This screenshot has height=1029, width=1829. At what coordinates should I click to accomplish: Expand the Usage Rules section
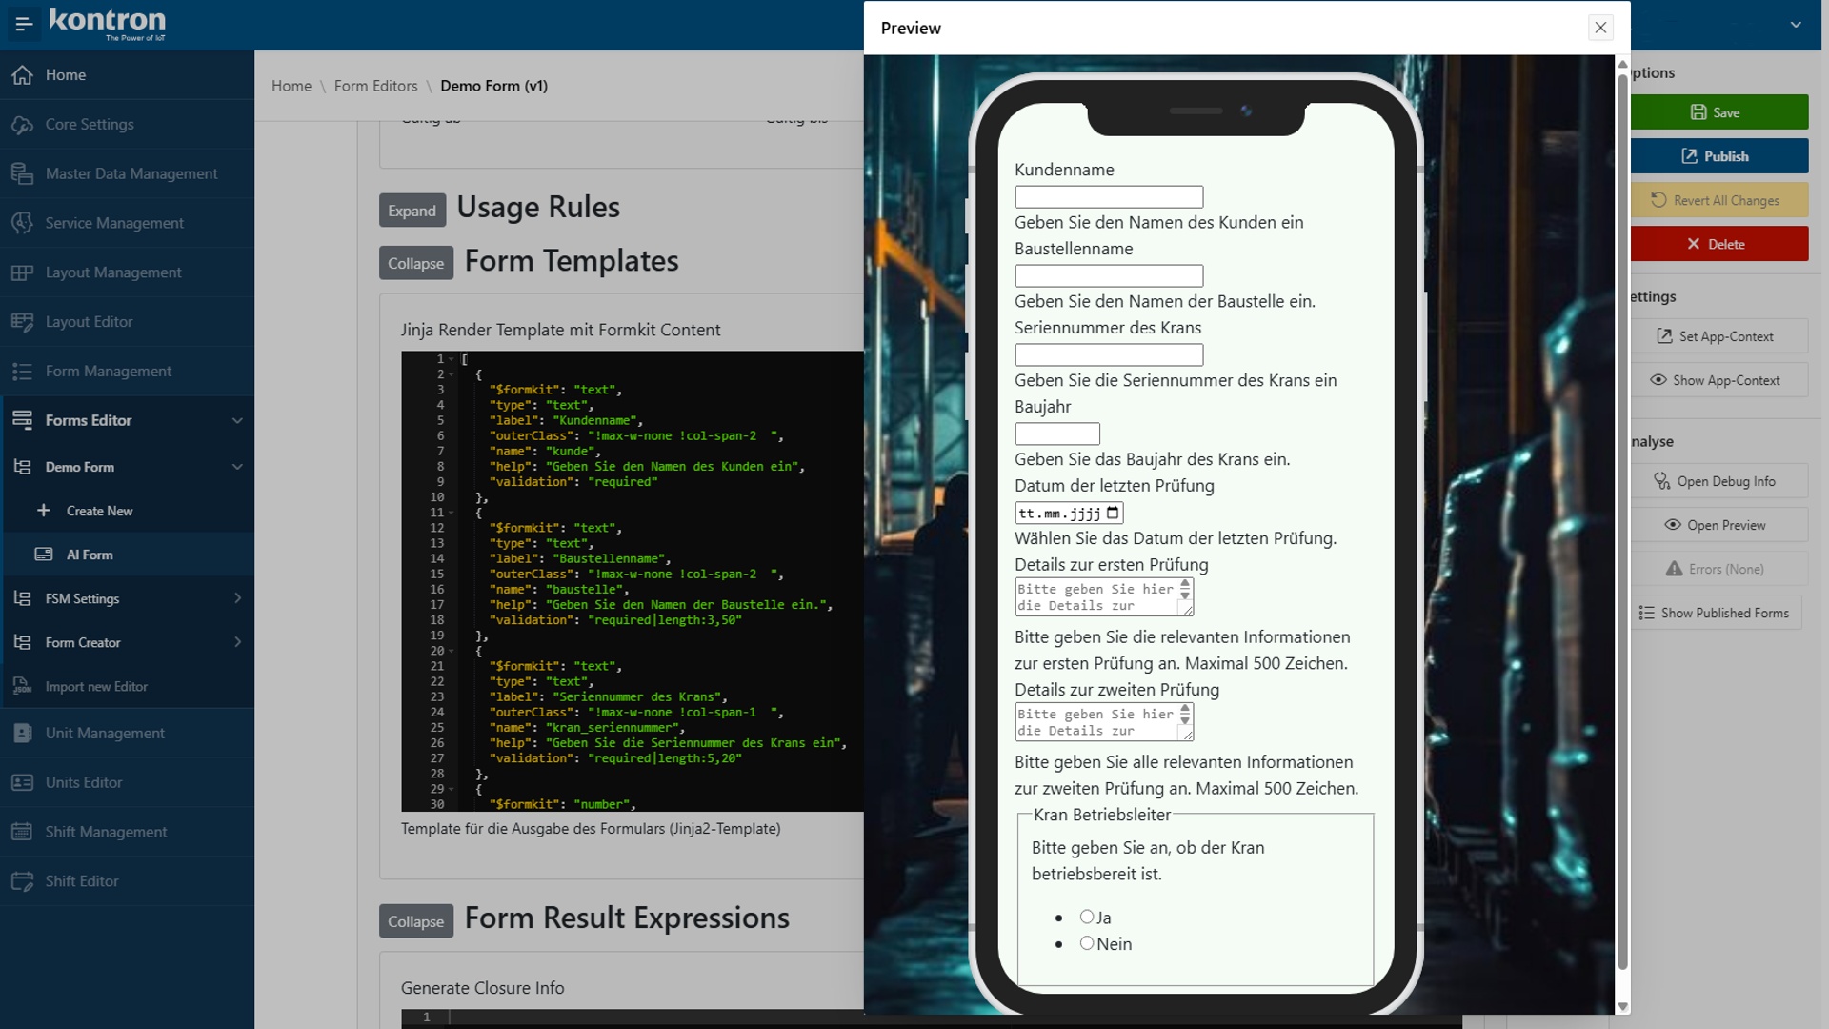(x=412, y=211)
